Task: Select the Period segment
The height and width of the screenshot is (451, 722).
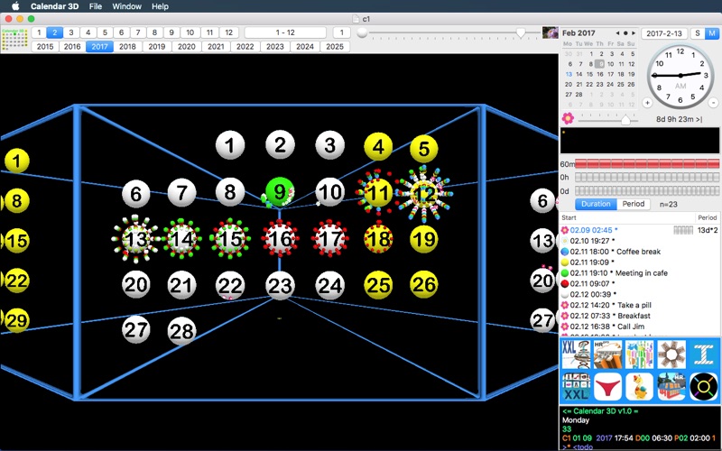Action: pos(634,204)
